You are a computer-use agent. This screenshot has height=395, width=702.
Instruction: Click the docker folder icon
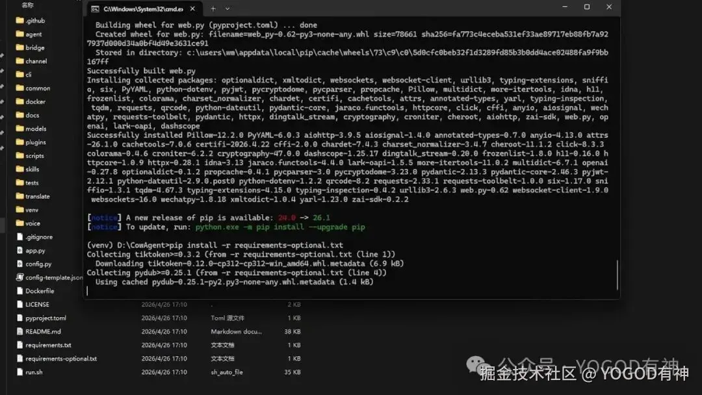(19, 101)
